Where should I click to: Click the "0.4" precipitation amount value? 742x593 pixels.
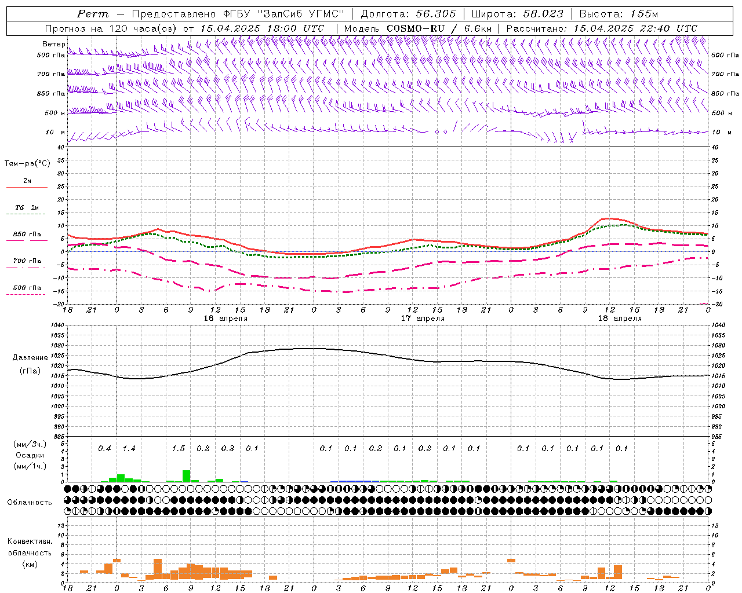[x=104, y=448]
